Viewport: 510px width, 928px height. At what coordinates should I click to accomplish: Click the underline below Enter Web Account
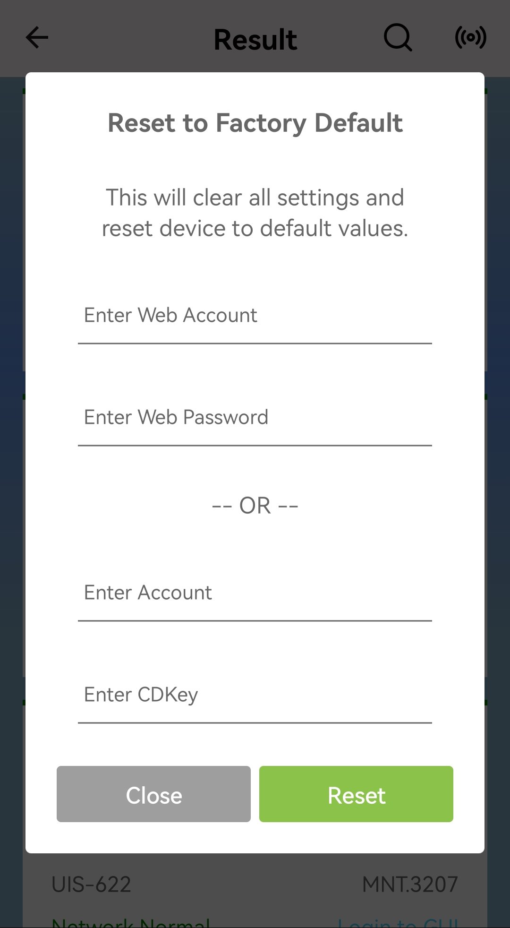point(255,344)
